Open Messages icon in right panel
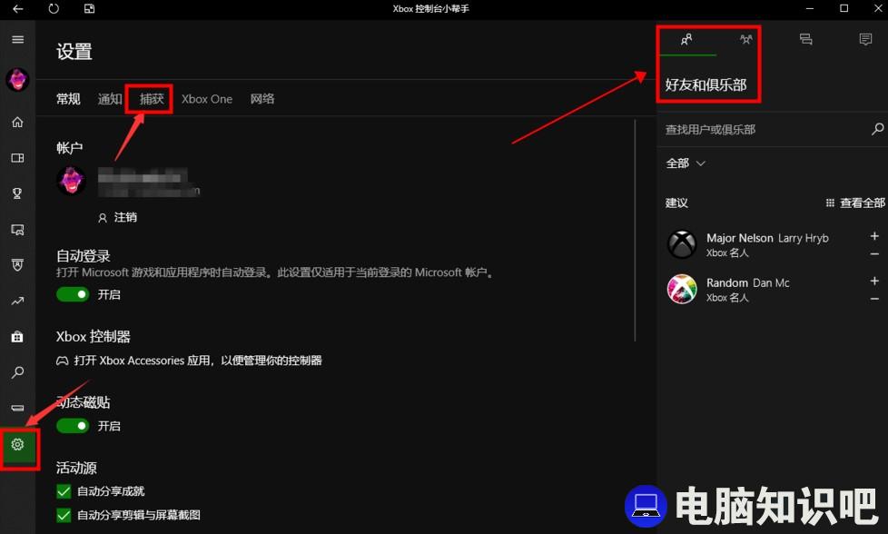The height and width of the screenshot is (534, 888). [x=806, y=39]
